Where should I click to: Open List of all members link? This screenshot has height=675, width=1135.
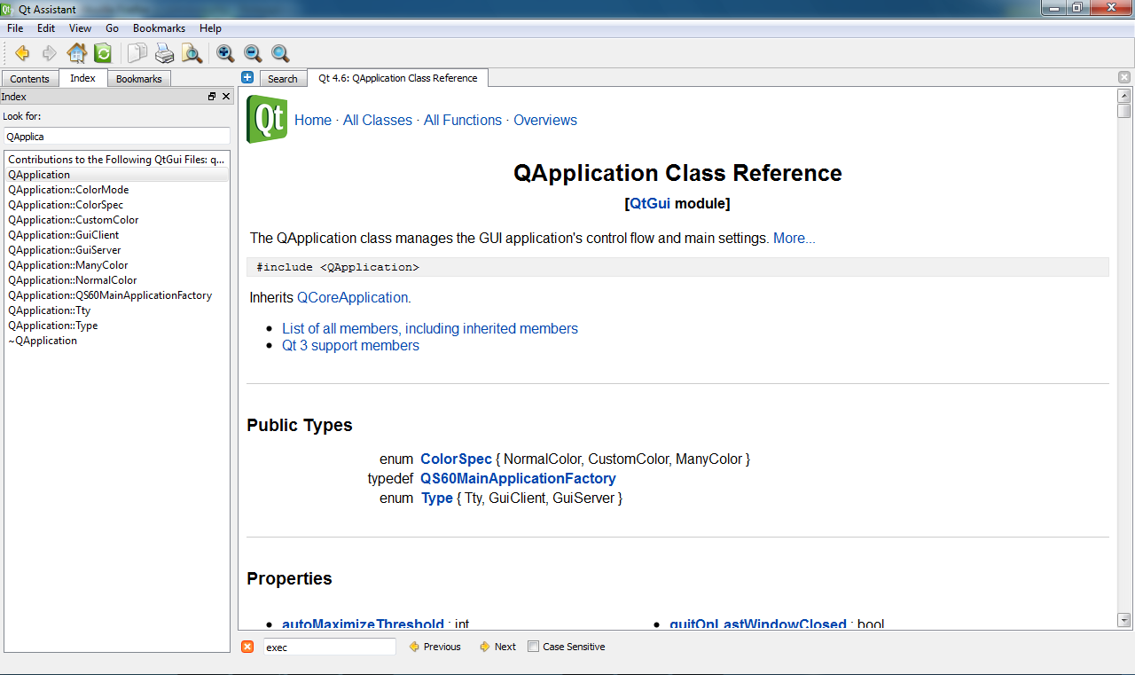click(x=430, y=328)
